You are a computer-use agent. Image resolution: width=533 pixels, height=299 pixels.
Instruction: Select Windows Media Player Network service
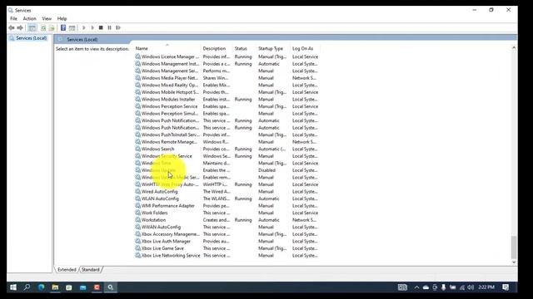(x=227, y=78)
